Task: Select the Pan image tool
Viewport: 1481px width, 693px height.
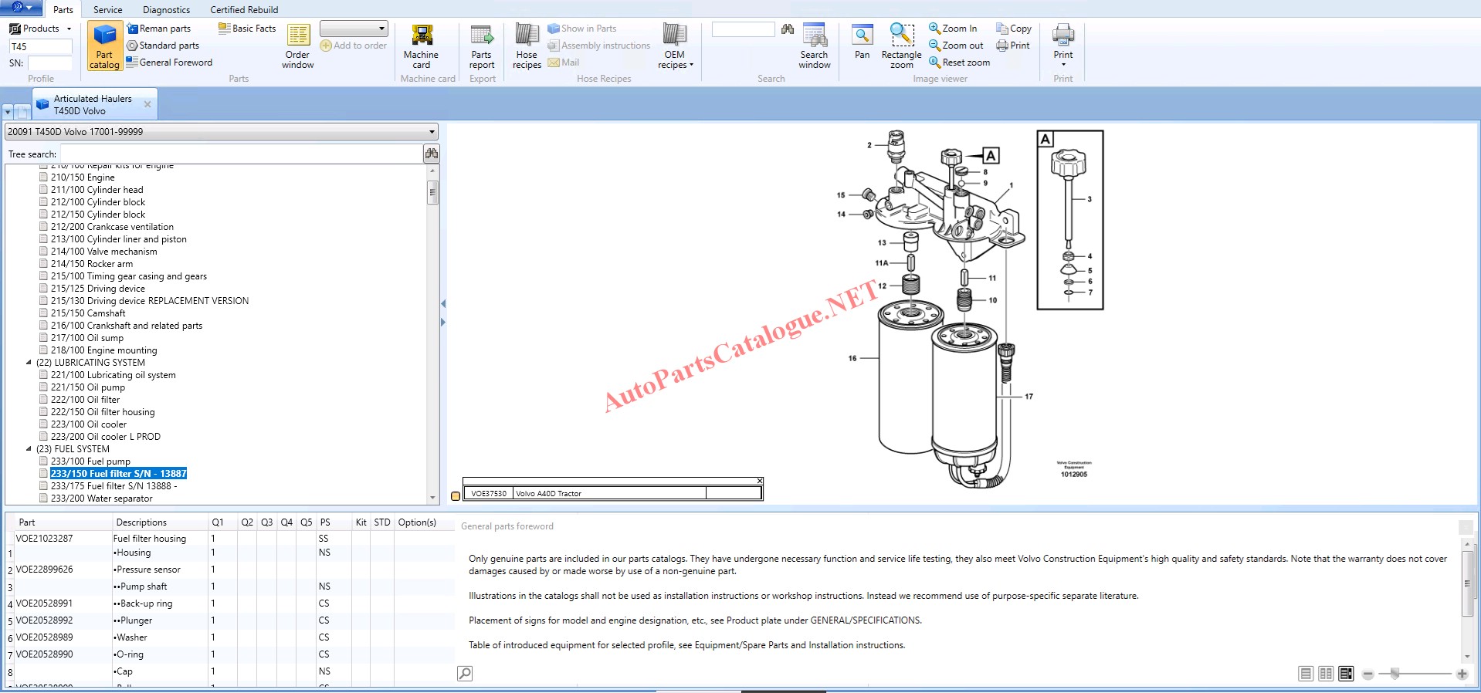Action: (x=862, y=42)
